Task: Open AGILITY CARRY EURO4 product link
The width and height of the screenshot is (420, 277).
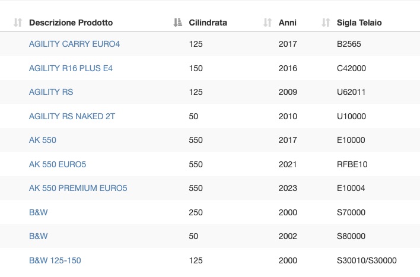Action: (x=75, y=44)
